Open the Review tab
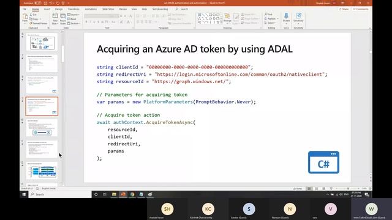 pyautogui.click(x=123, y=9)
